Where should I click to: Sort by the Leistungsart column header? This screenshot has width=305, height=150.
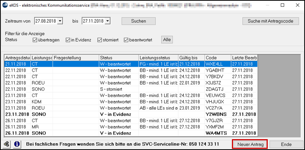click(42, 58)
